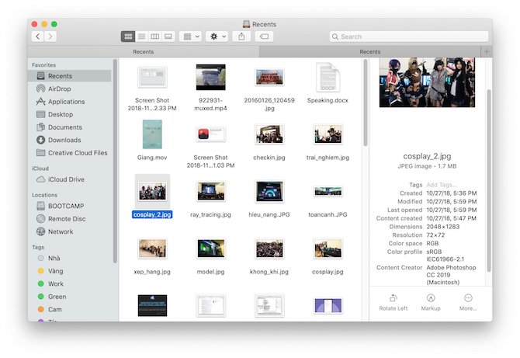The image size is (520, 358).
Task: Click the Share toolbar icon
Action: [241, 36]
